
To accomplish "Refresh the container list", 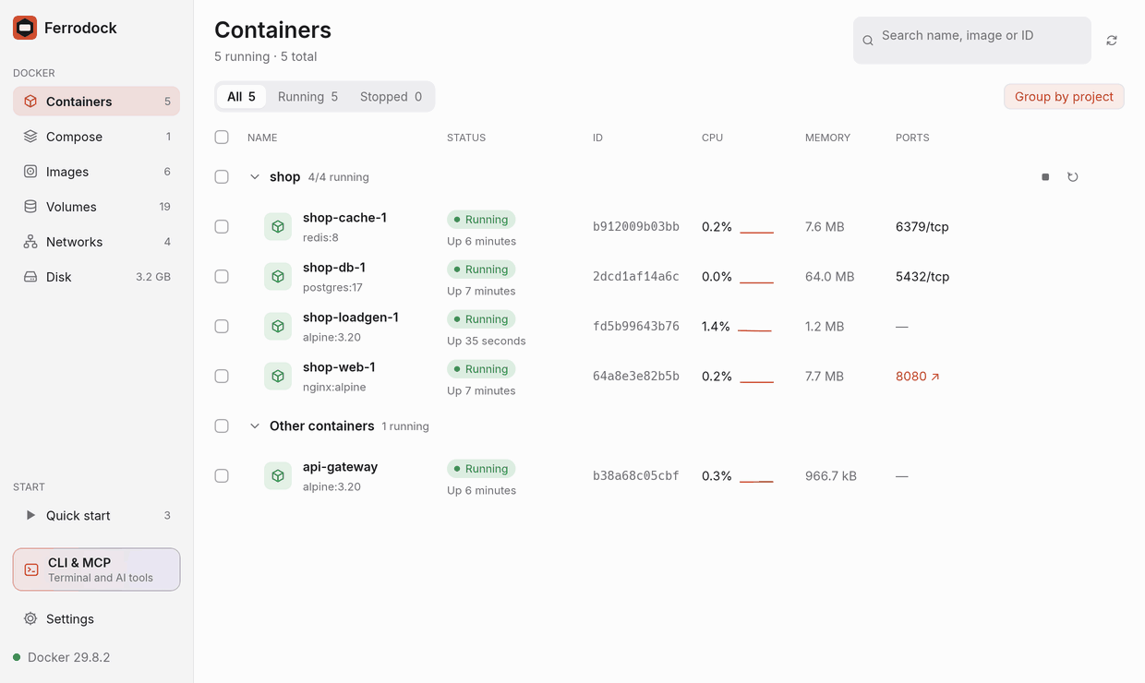I will (1112, 41).
